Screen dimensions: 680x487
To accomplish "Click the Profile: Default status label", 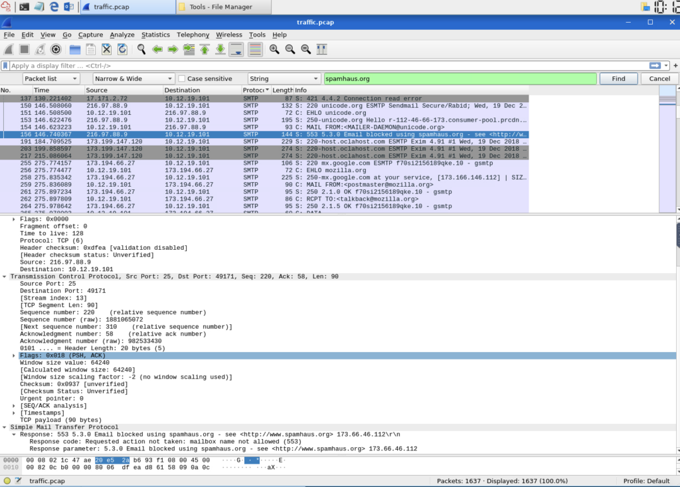I will [x=646, y=481].
